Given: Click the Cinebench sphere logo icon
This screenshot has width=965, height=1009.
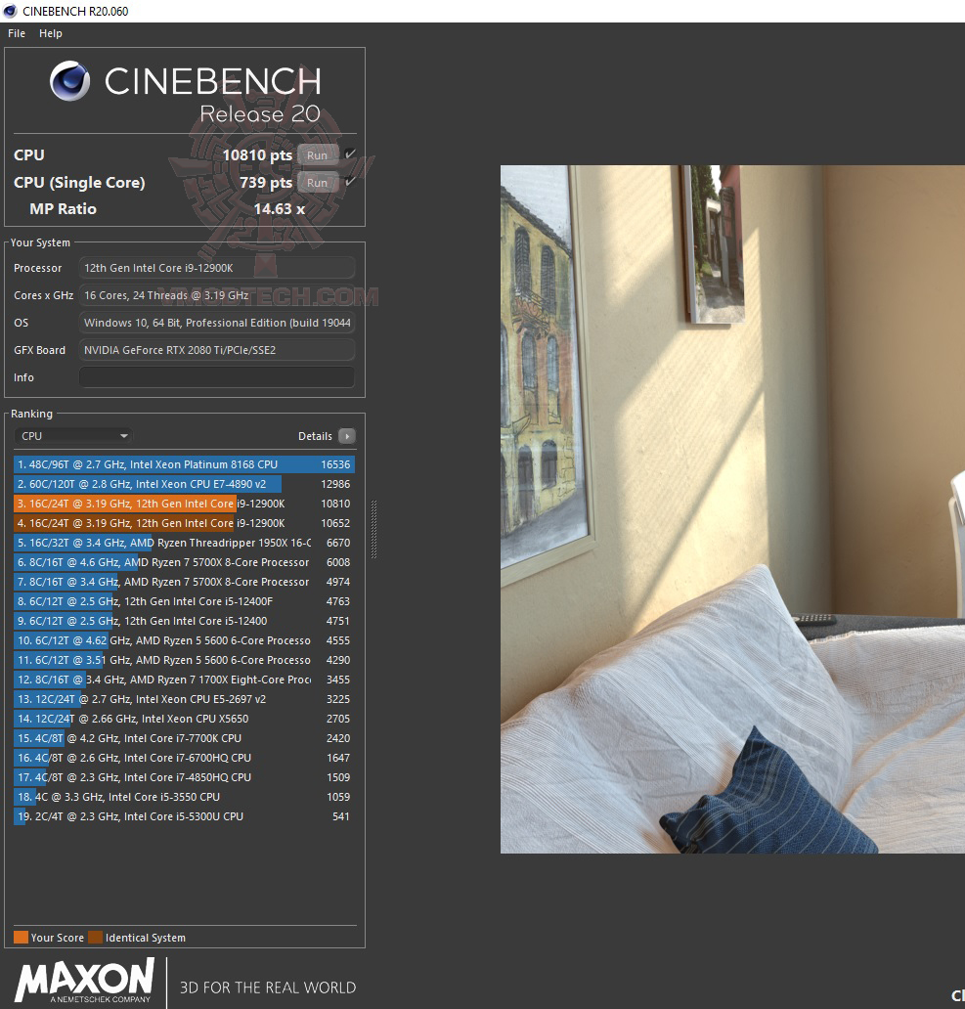Looking at the screenshot, I should point(69,81).
